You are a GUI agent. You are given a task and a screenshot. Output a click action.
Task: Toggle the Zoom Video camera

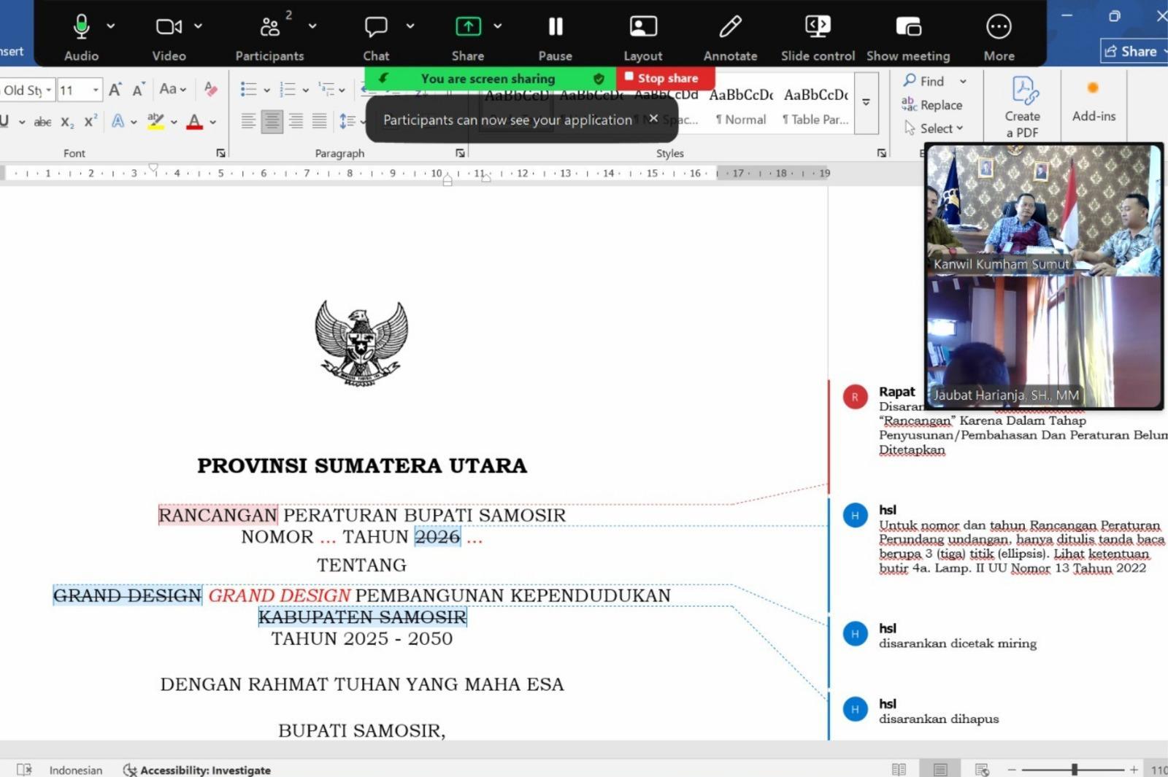coord(168,28)
